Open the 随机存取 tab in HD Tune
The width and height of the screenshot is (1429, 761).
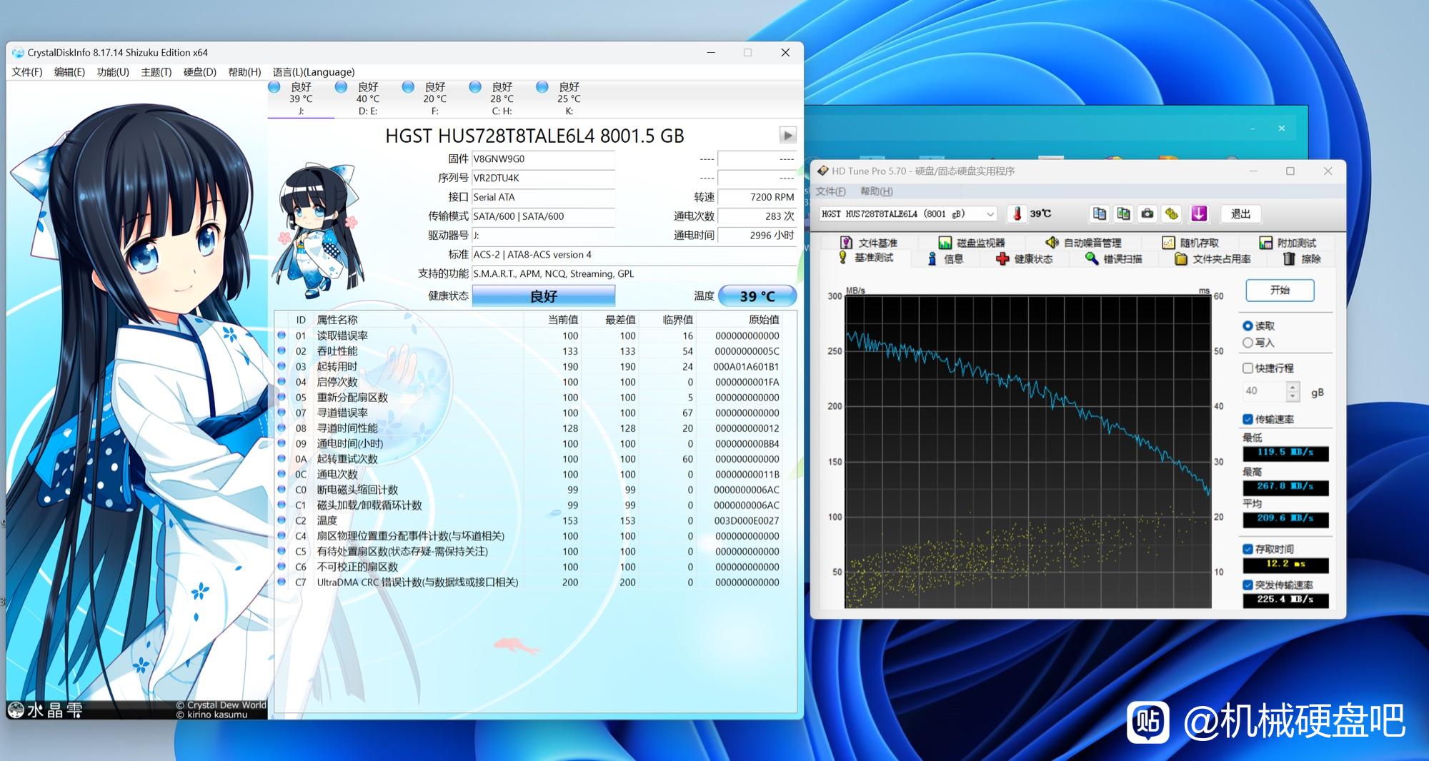point(1190,243)
